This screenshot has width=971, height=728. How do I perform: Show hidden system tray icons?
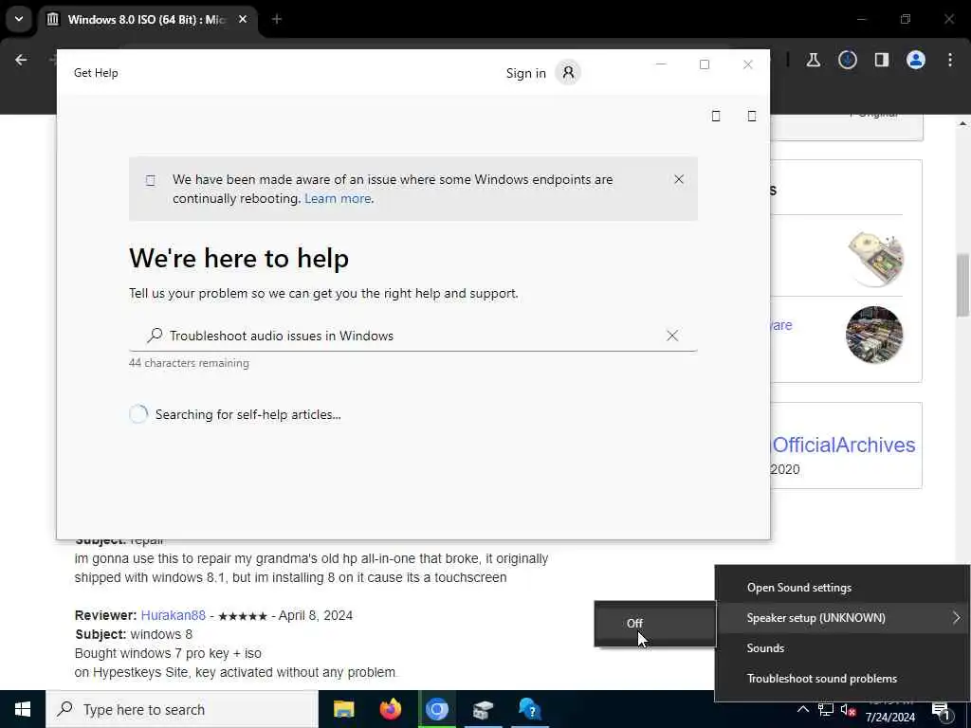802,709
